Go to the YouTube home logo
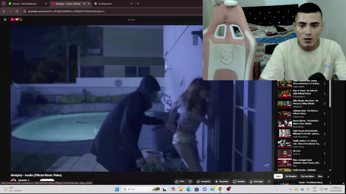346x194 pixels. click(16, 19)
